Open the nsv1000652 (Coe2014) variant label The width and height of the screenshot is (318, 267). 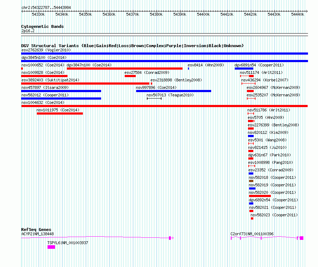(x=43, y=65)
